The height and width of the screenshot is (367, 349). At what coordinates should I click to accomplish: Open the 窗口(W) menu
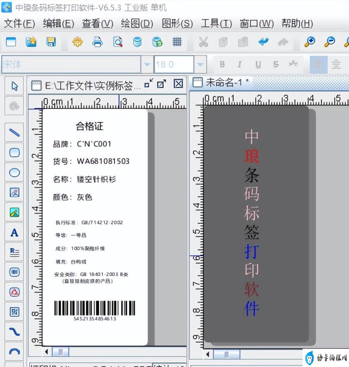point(256,24)
